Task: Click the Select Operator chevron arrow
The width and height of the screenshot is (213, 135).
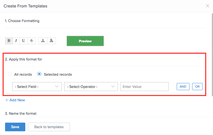Action: click(113, 86)
